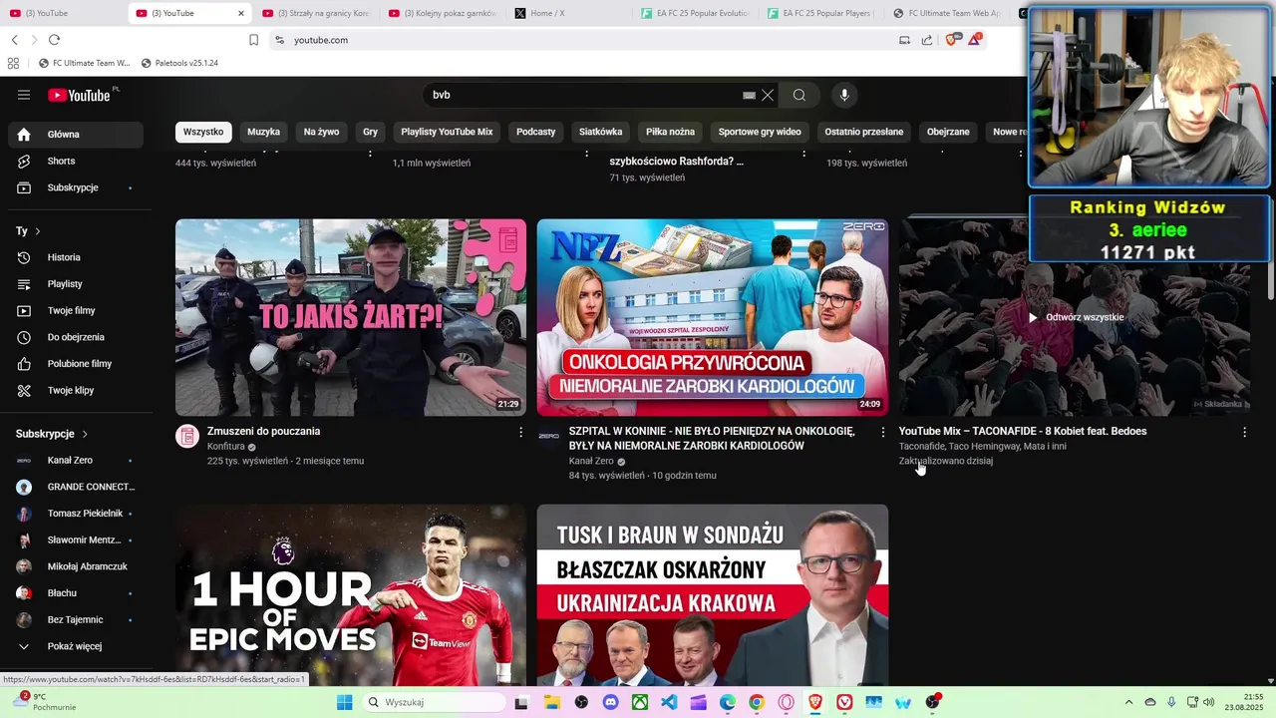Expand the Ty section chevron
1276x718 pixels.
tap(38, 231)
